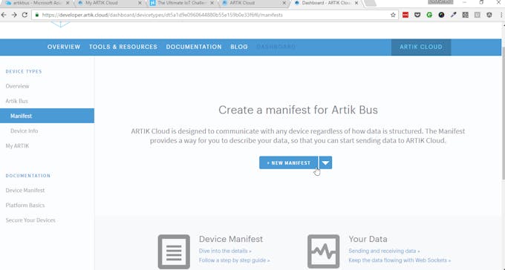Switch to artikbus Microsoft Azure tab
This screenshot has height=270, width=505.
tap(38, 3)
